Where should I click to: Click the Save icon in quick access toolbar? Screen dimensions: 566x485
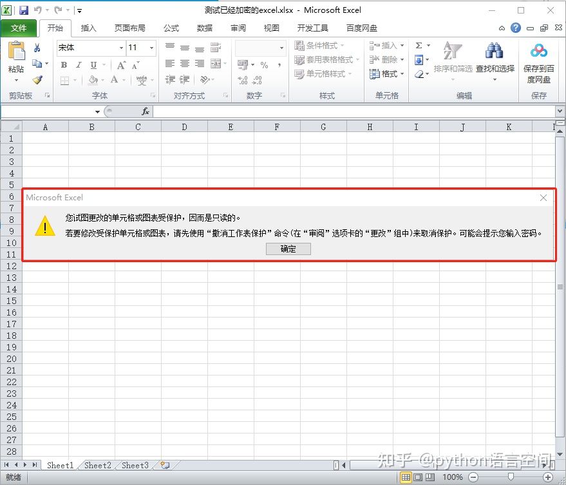coord(24,10)
